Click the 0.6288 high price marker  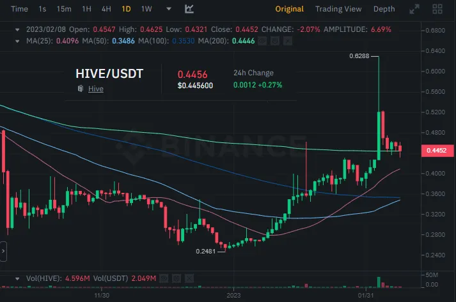pos(359,56)
